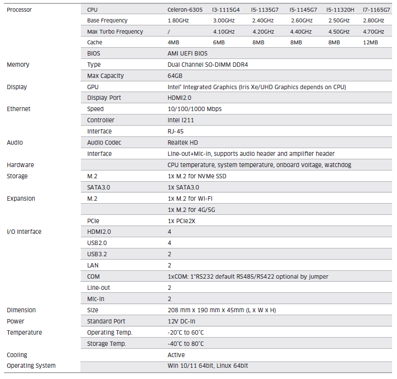Screen dimensions: 397x379
Task: Select the RS232 COM port description
Action: click(247, 277)
